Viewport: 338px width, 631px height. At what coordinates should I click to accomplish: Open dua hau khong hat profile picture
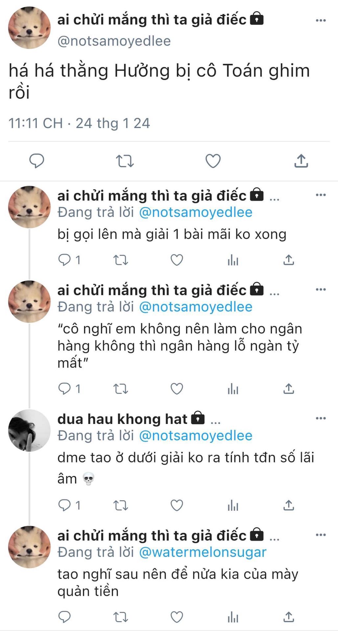29,430
